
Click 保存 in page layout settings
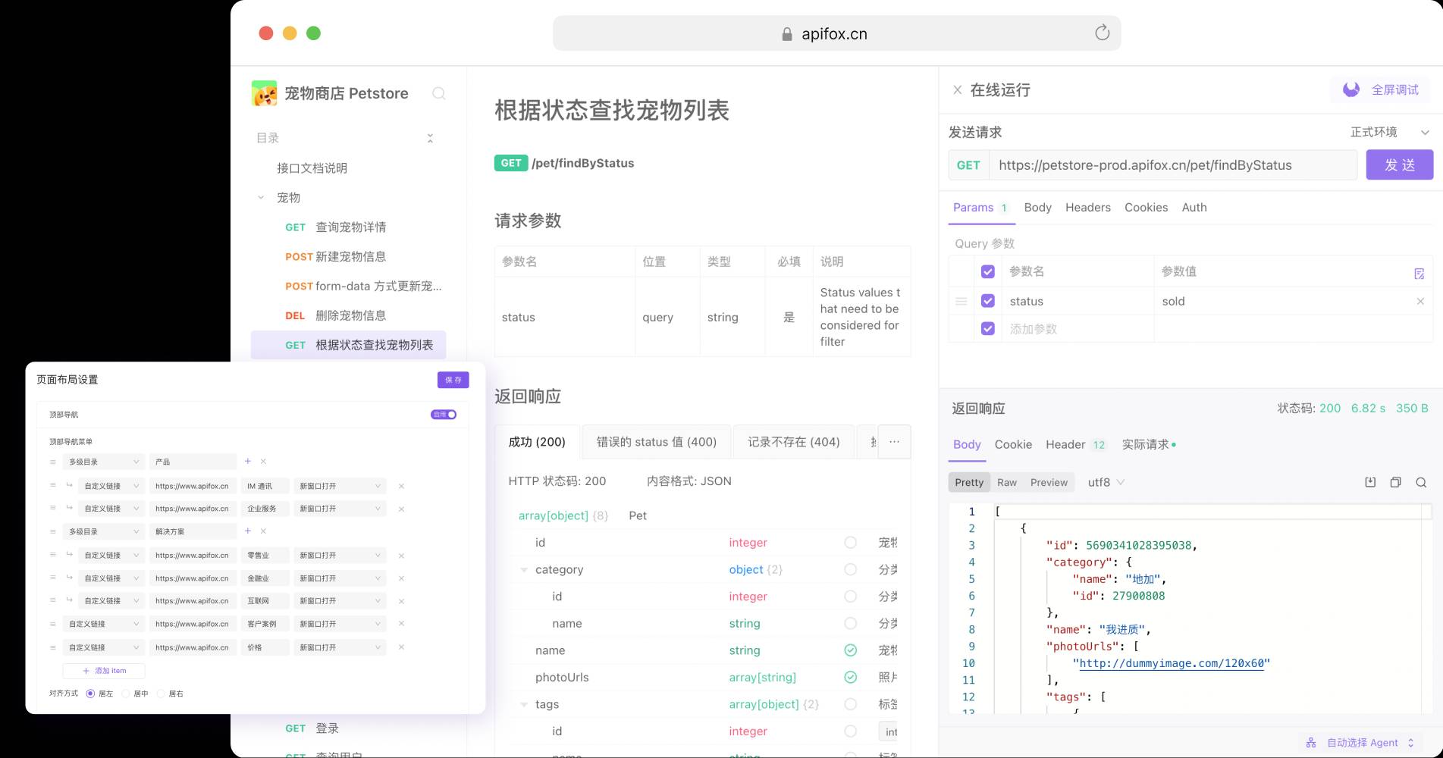click(x=453, y=380)
